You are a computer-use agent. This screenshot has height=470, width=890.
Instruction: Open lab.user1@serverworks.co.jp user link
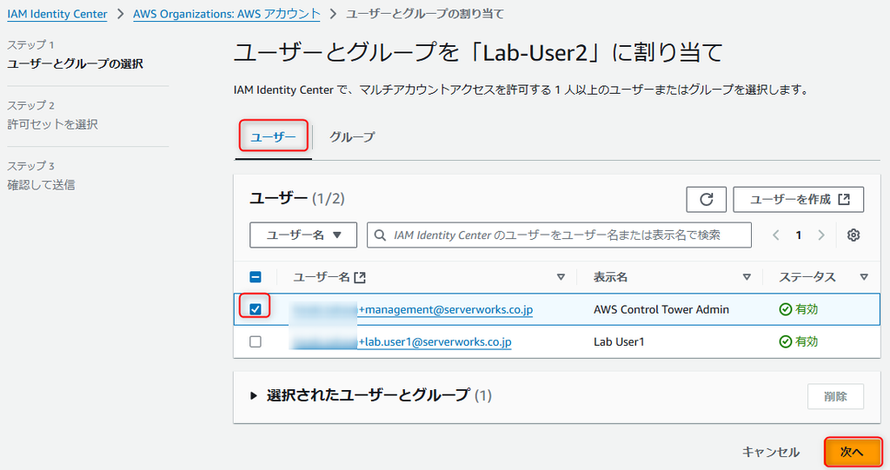click(402, 341)
